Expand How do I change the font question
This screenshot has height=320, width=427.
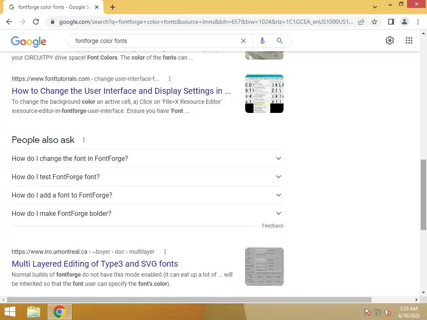point(147,158)
